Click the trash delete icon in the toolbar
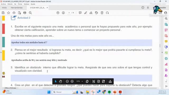This screenshot has height=95, width=169. tap(102, 13)
